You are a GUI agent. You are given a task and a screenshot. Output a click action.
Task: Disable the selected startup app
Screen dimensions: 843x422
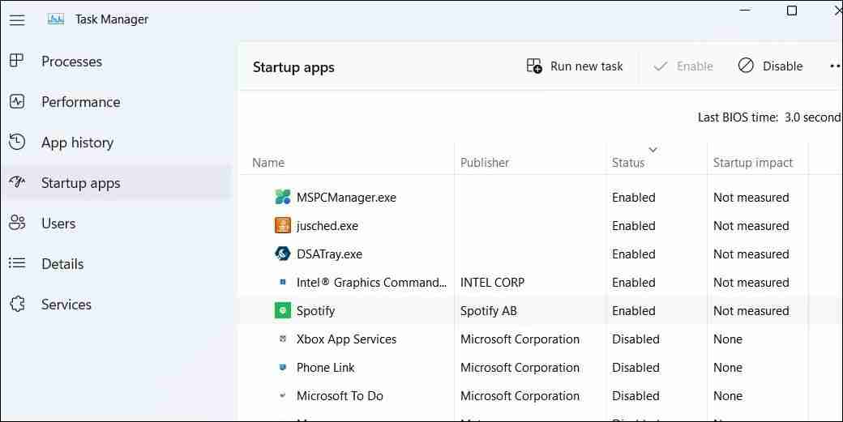[x=770, y=66]
